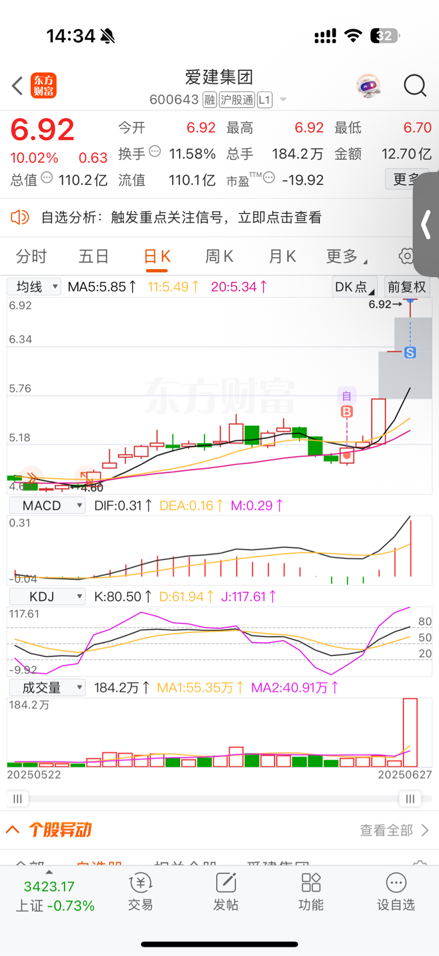Tap the red B buy marker

pos(346,412)
